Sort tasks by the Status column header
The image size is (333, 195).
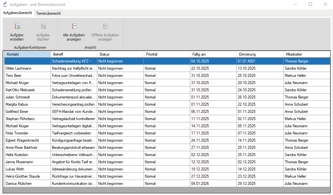pos(120,54)
